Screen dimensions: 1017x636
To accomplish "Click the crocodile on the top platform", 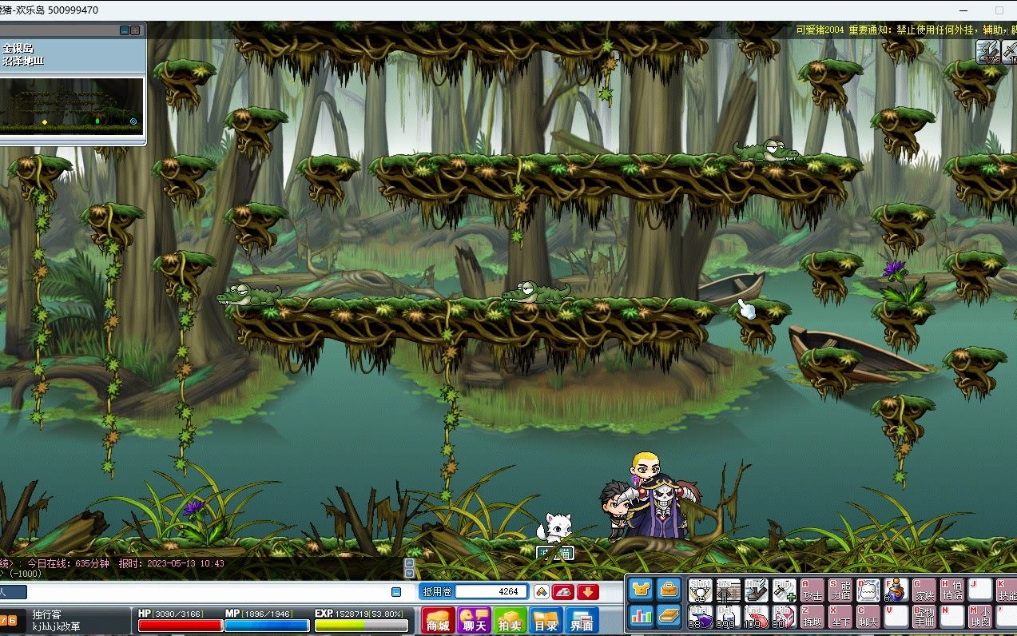I will pyautogui.click(x=766, y=150).
